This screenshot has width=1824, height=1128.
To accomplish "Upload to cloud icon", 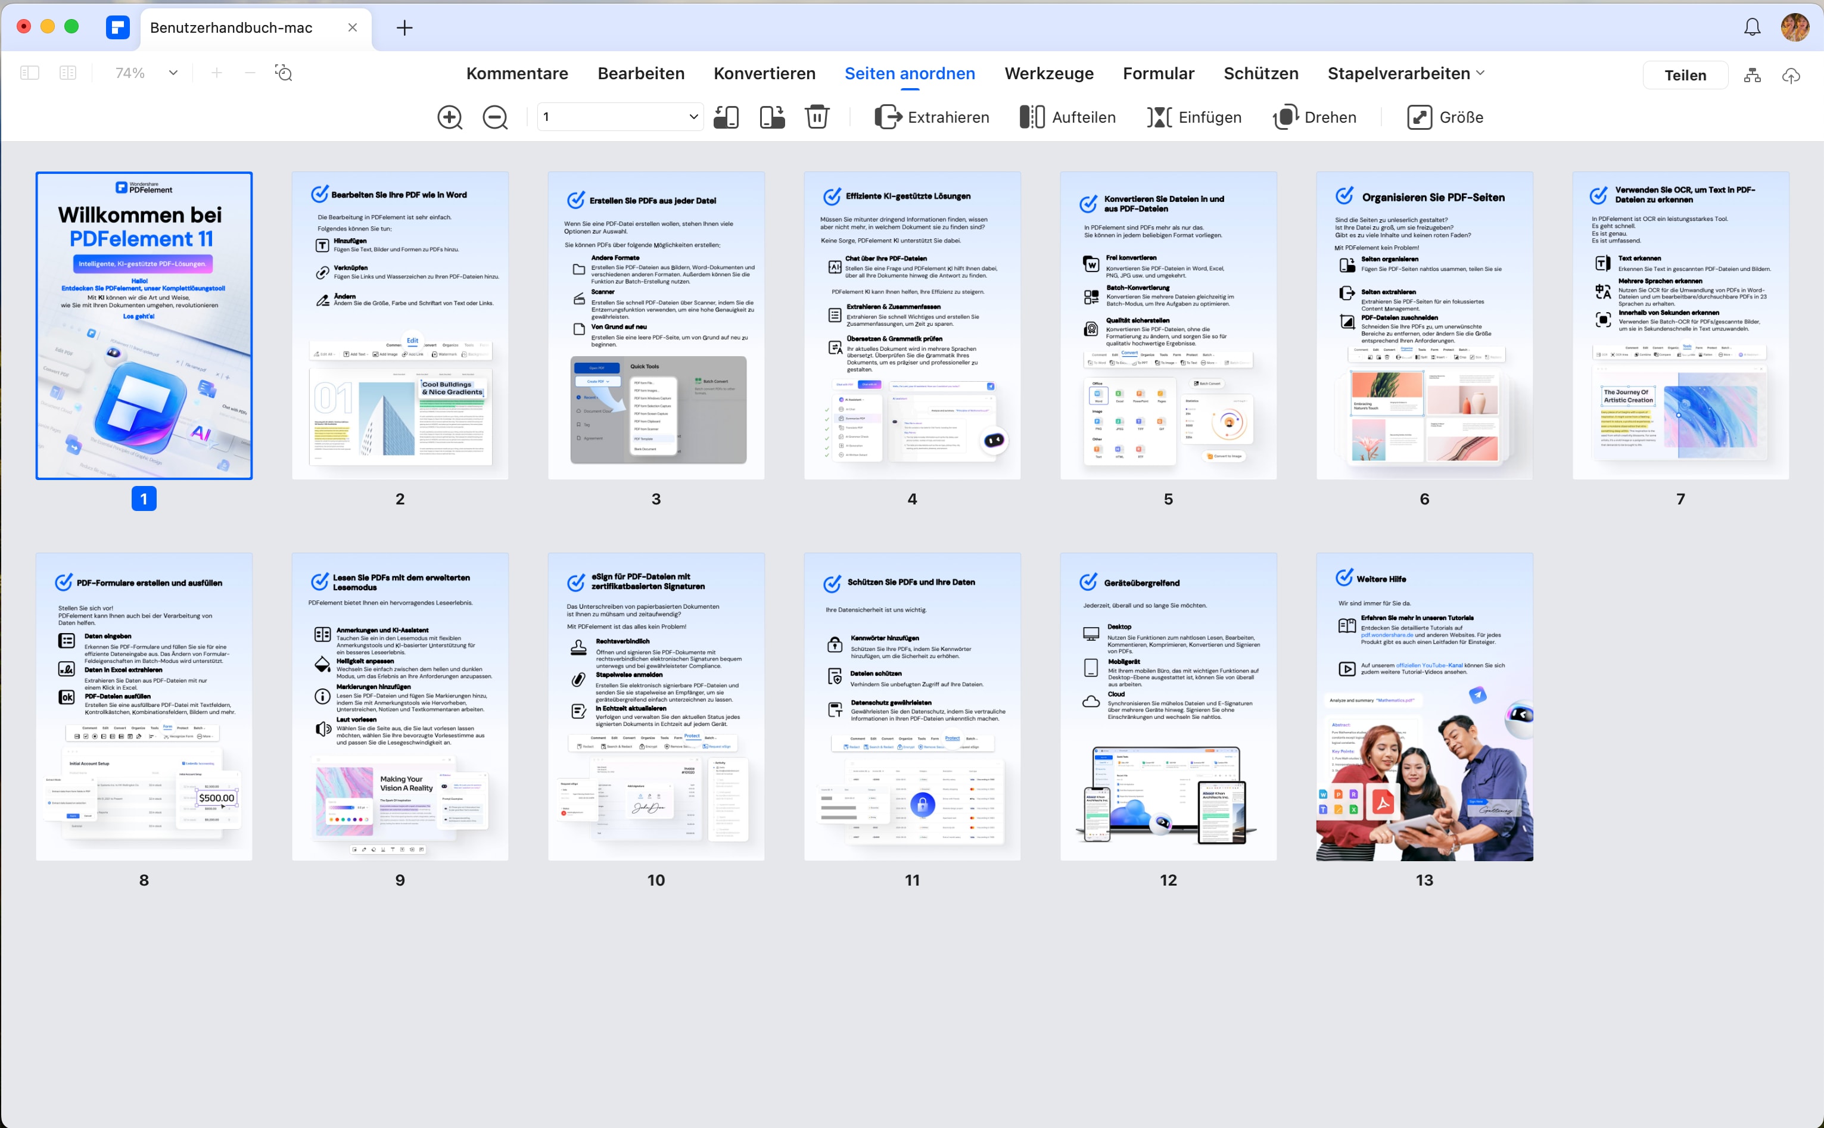I will coord(1791,76).
